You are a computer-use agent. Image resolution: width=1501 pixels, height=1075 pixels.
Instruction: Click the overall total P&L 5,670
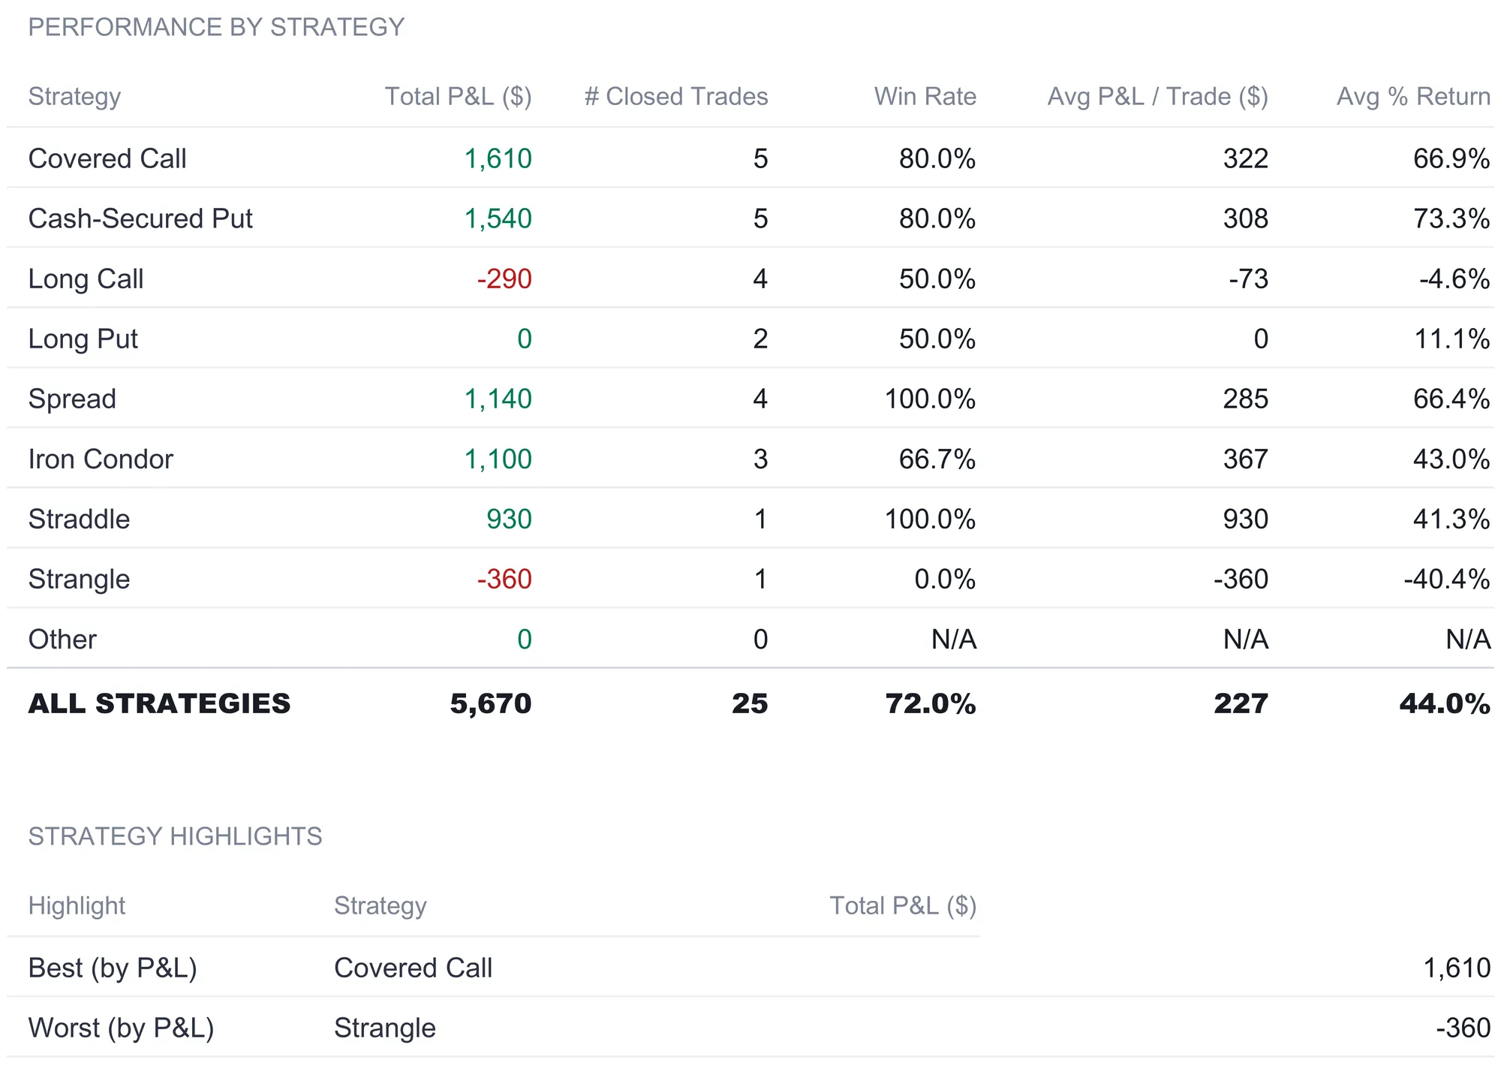tap(491, 703)
